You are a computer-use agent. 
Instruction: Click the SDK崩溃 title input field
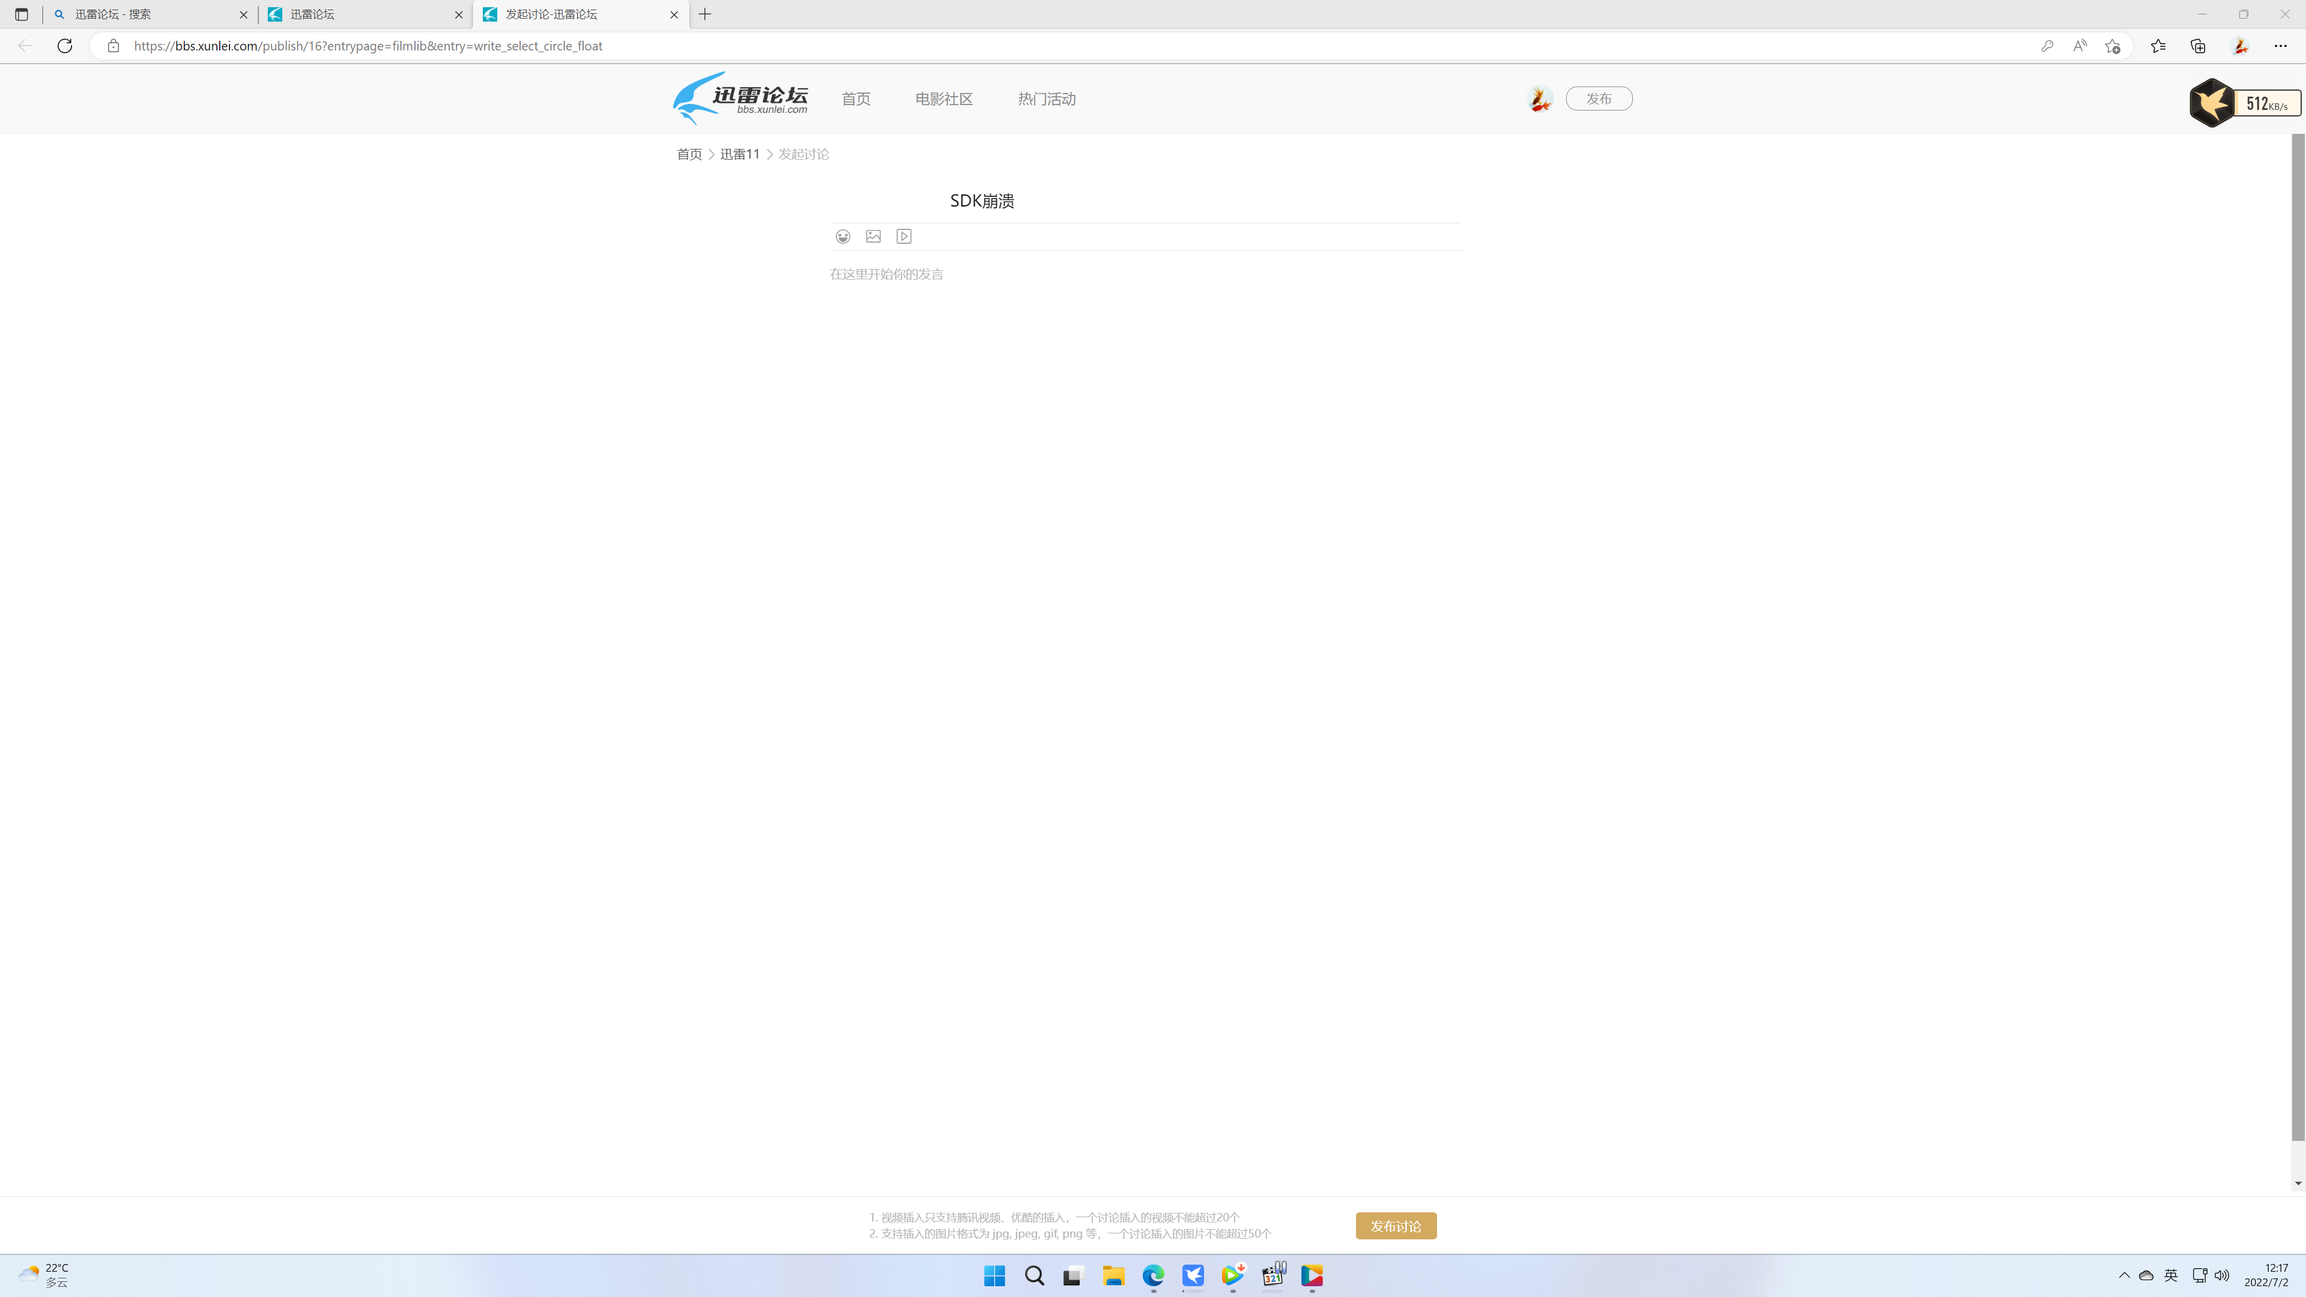(982, 201)
